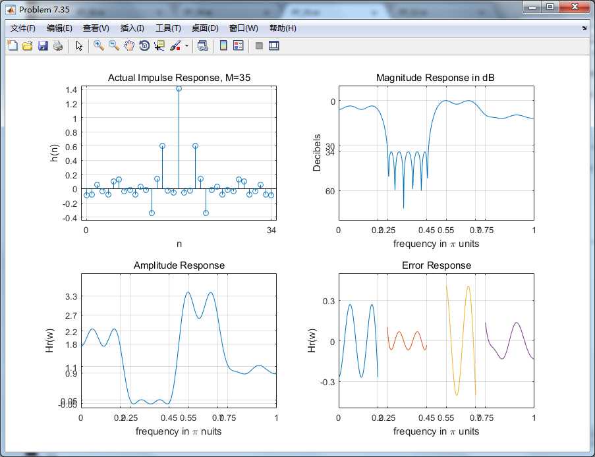Screen dimensions: 595x457
Task: Toggle the Data Cursor tool
Action: pos(159,45)
